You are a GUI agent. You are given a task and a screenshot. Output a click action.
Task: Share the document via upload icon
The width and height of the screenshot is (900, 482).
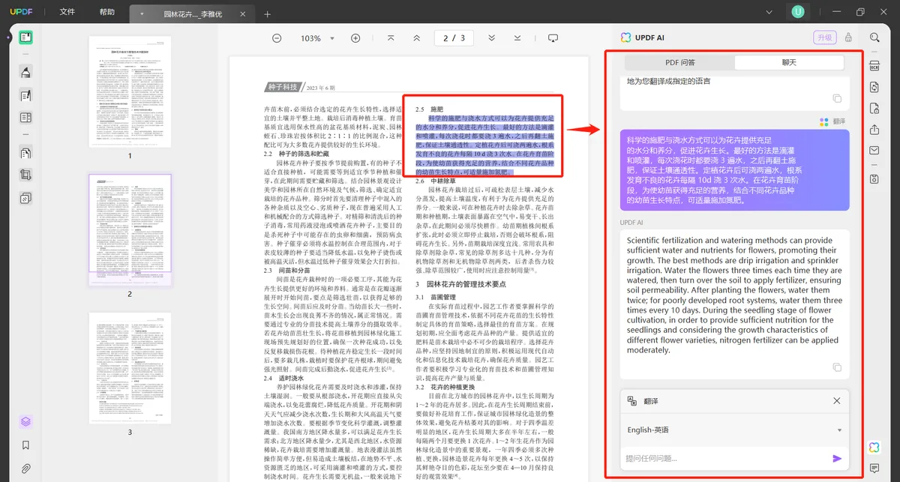coord(874,130)
